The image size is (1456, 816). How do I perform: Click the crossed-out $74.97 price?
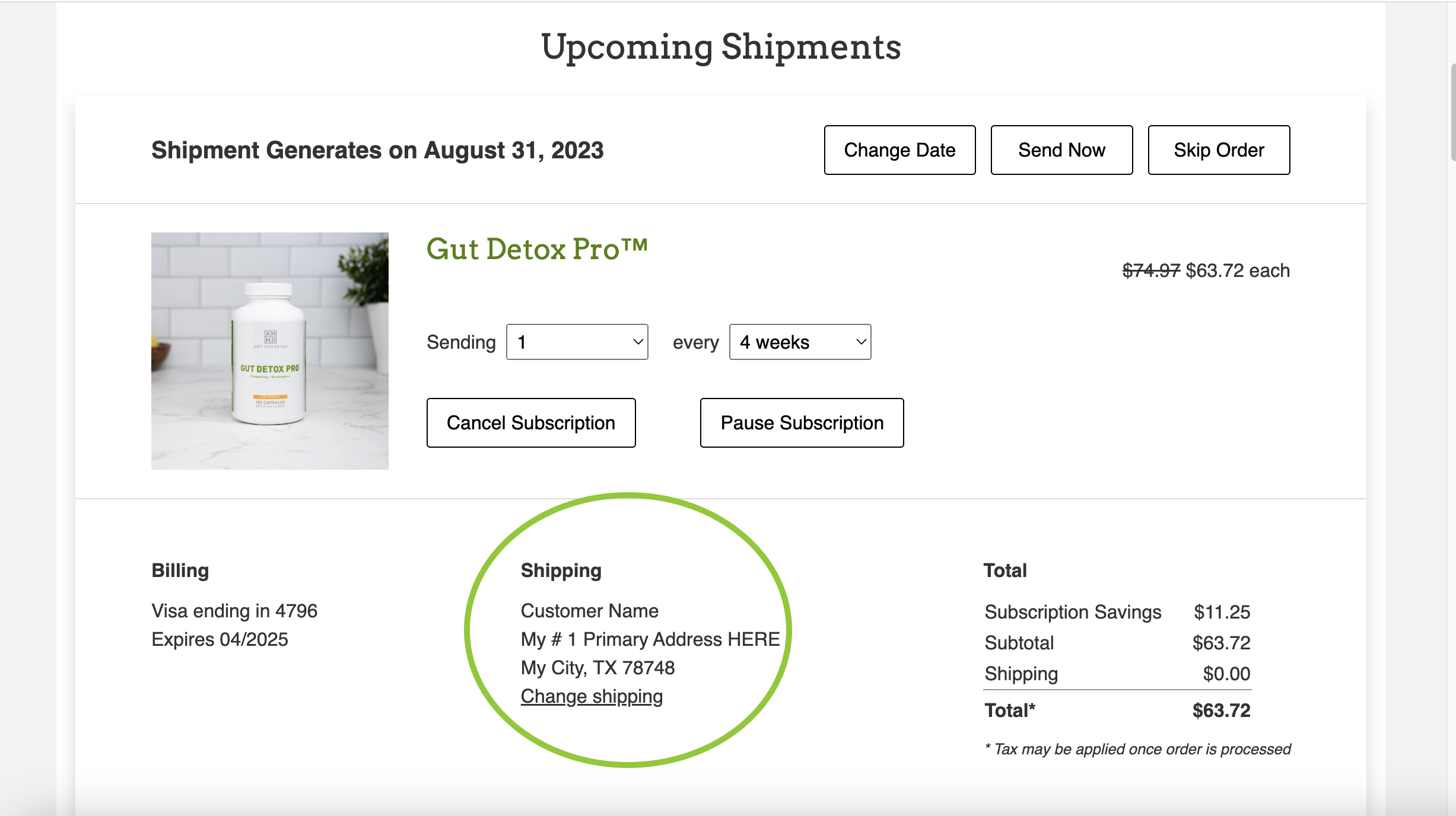pyautogui.click(x=1151, y=270)
